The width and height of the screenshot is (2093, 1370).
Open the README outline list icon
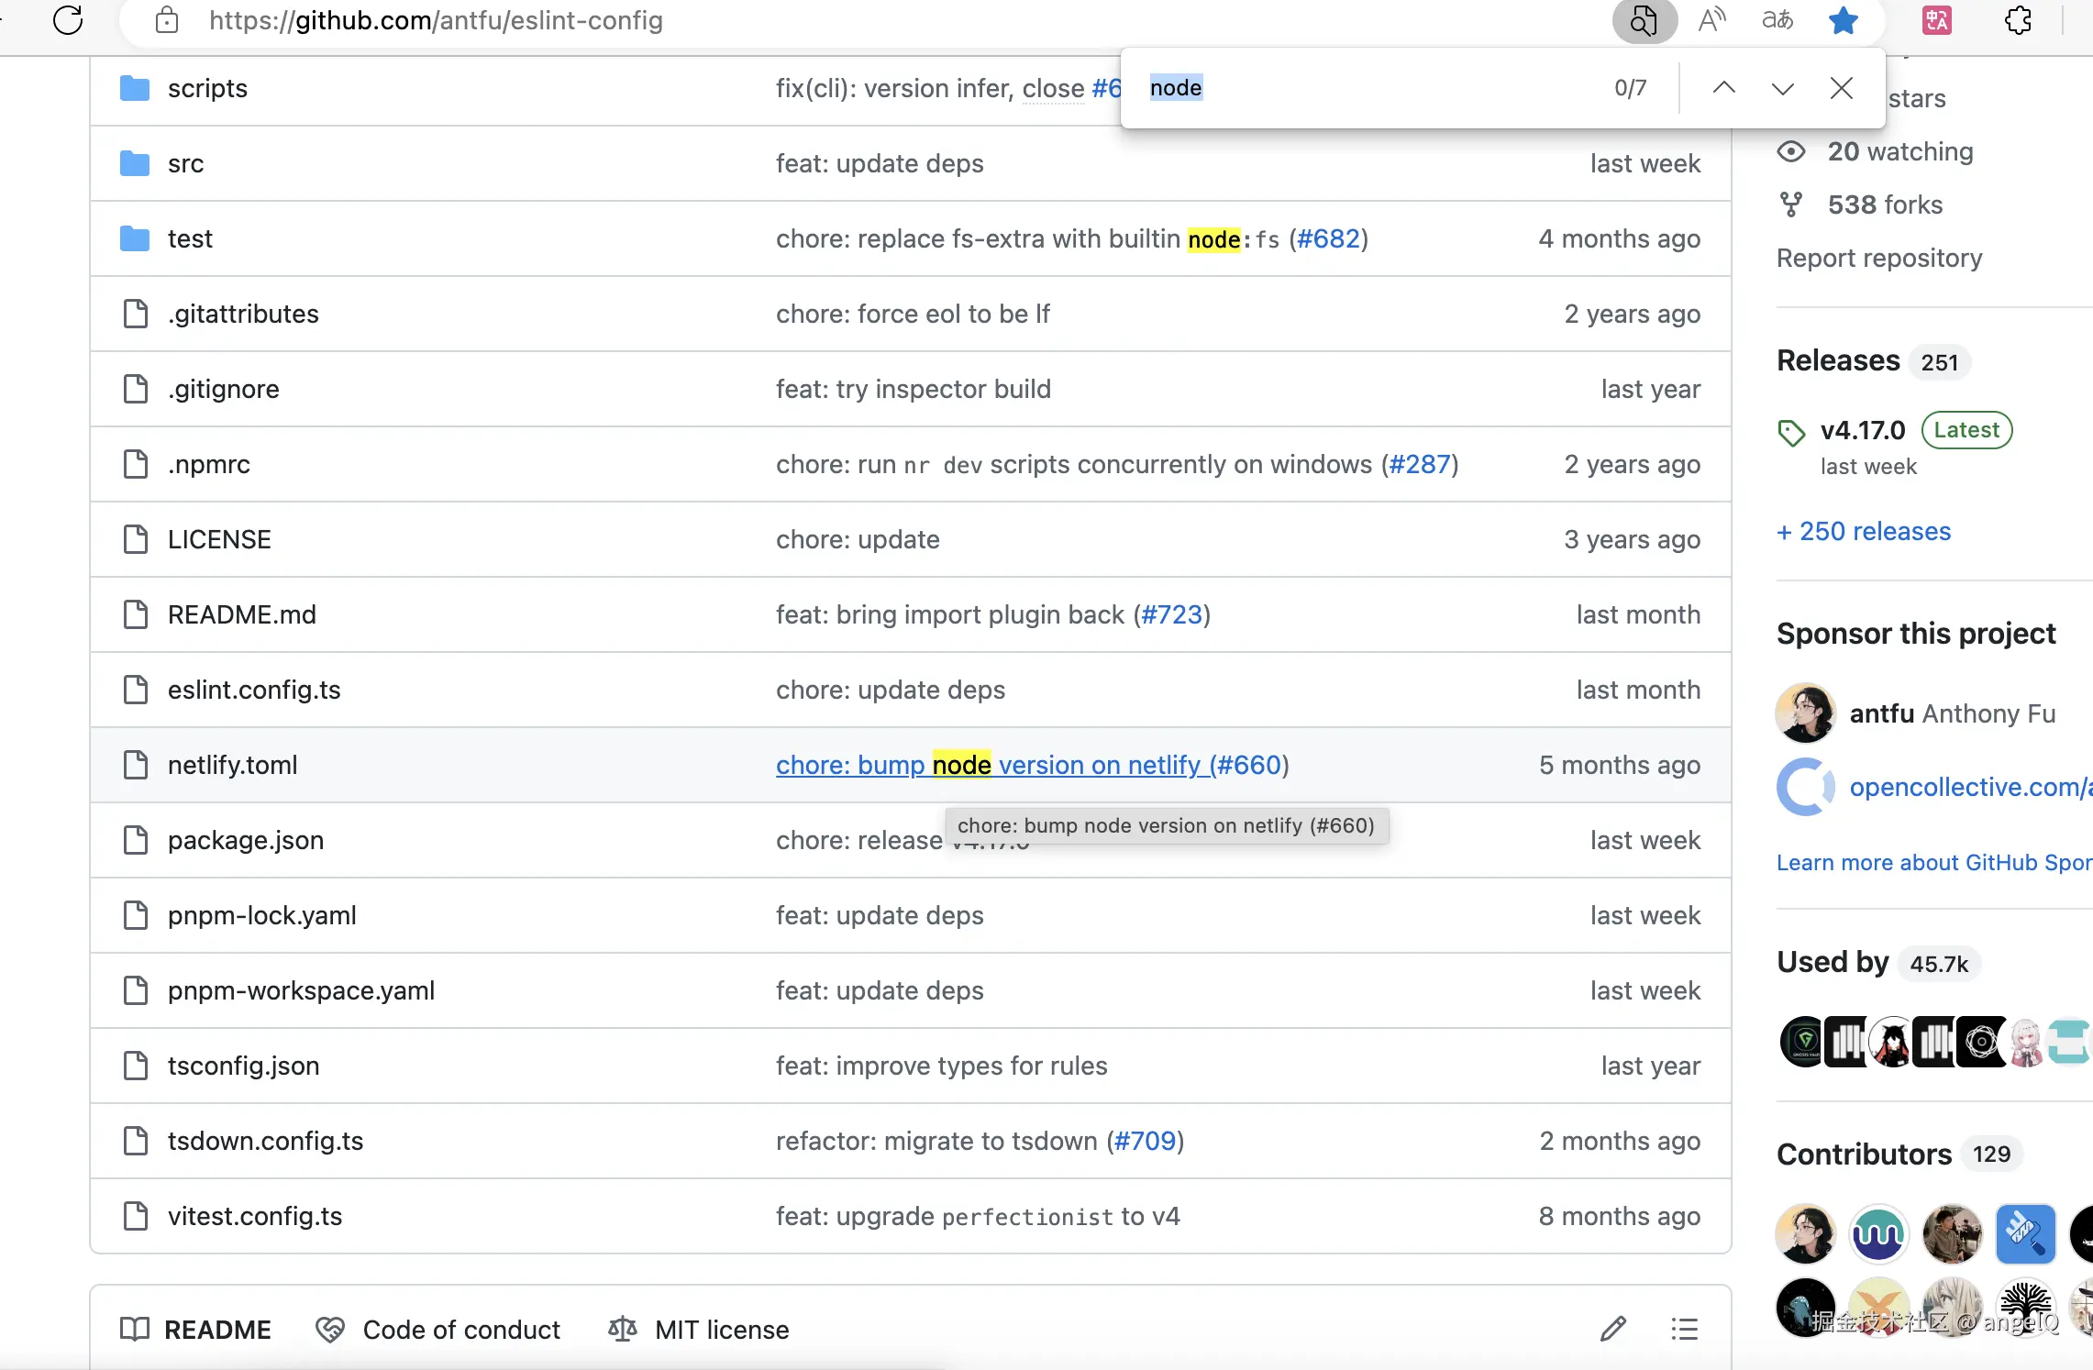tap(1684, 1329)
